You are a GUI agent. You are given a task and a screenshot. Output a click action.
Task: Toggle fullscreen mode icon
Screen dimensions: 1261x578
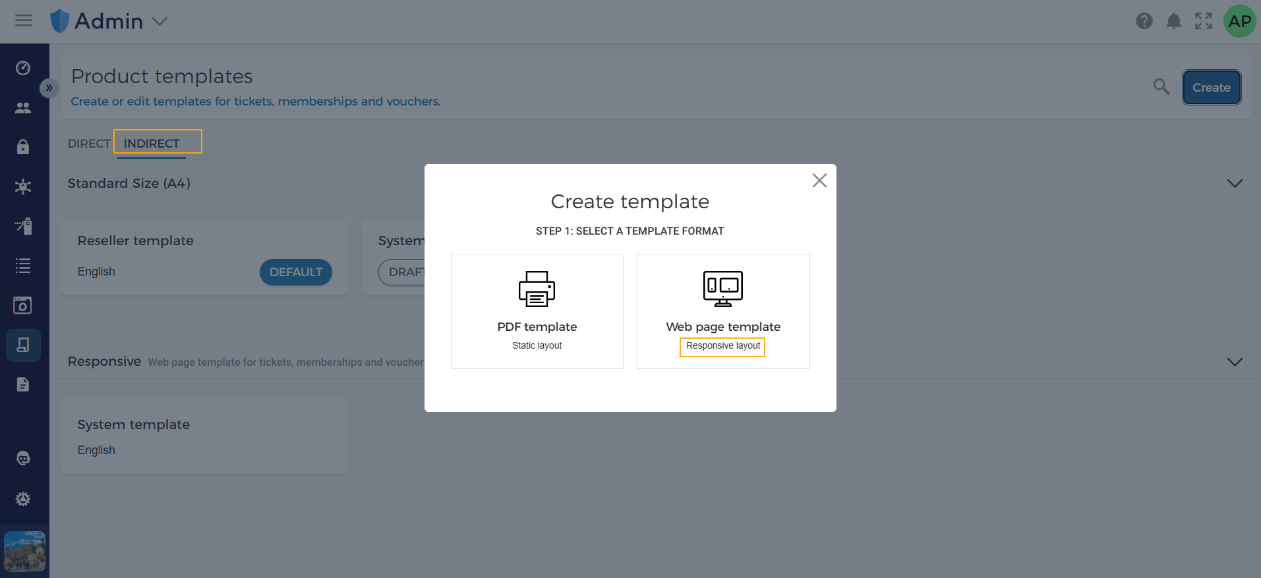[1204, 21]
